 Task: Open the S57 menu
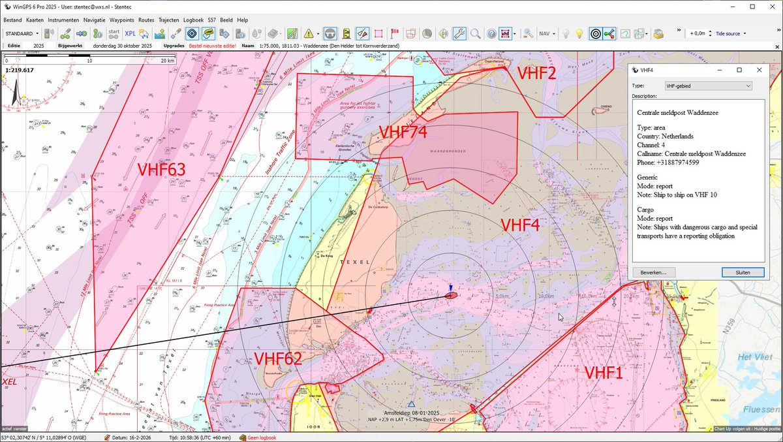coord(211,20)
